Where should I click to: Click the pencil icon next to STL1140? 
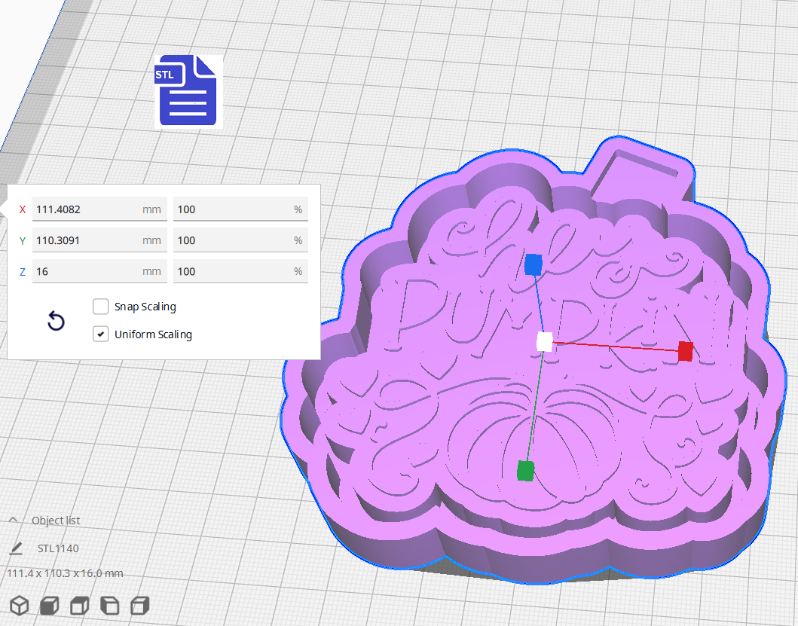pos(16,548)
